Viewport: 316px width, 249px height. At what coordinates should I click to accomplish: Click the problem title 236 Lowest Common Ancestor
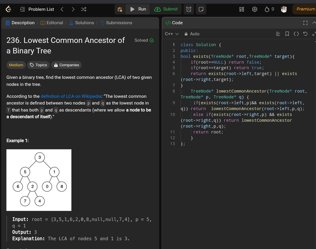click(66, 46)
